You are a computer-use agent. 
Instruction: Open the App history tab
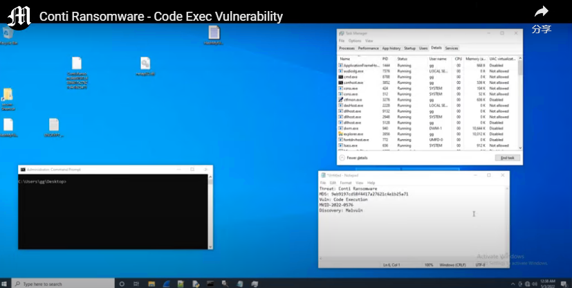pyautogui.click(x=391, y=48)
